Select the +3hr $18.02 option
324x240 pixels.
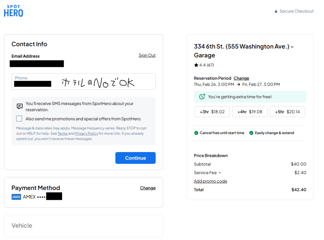[212, 112]
